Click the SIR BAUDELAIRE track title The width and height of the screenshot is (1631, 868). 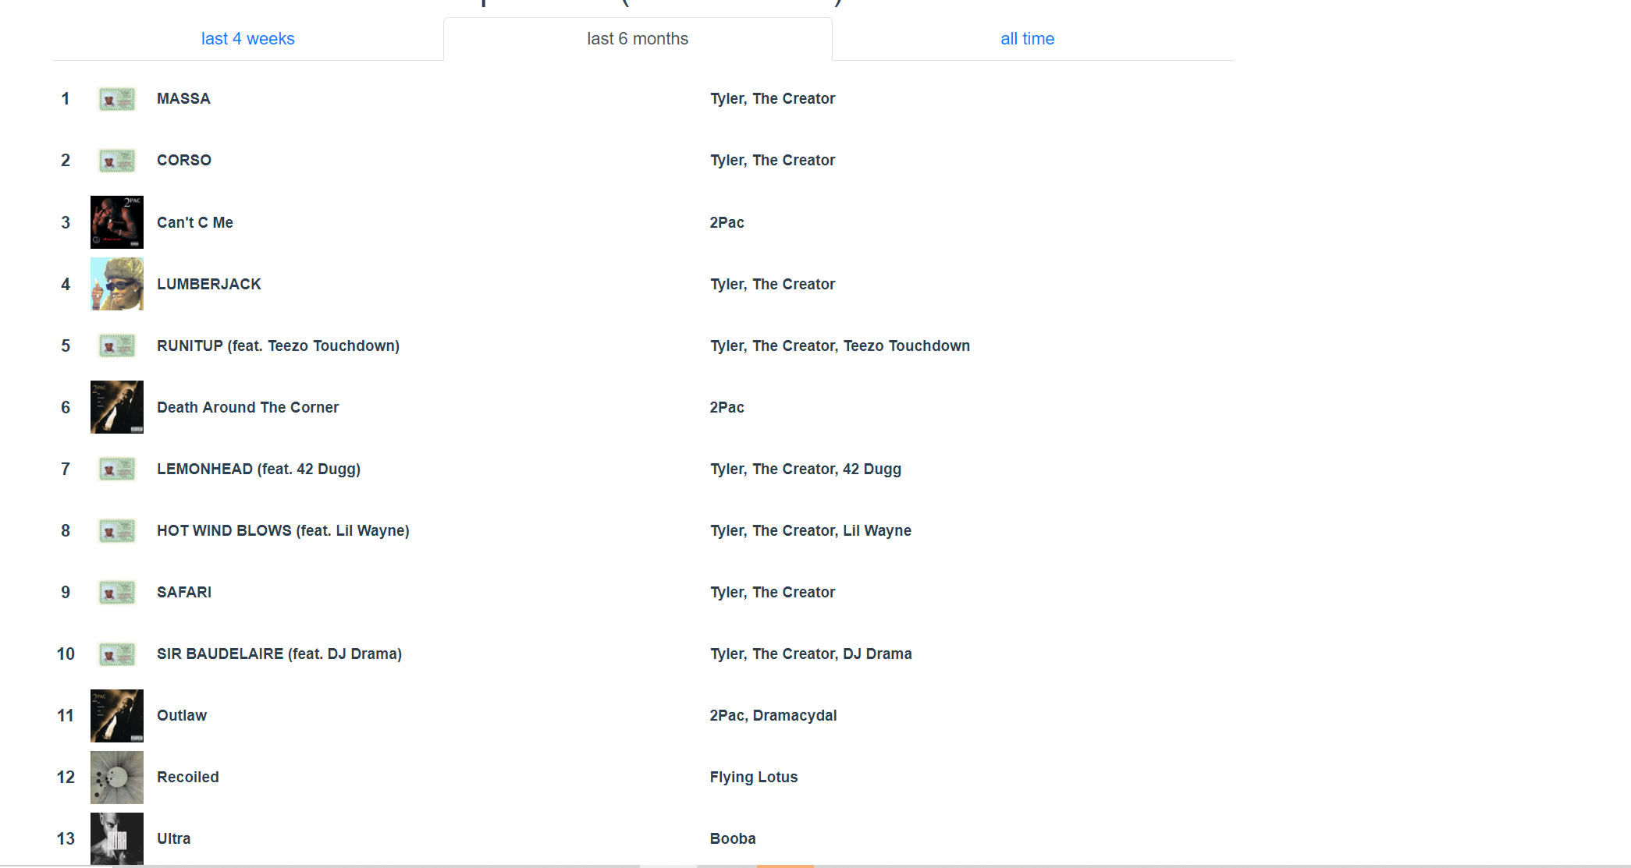tap(279, 654)
